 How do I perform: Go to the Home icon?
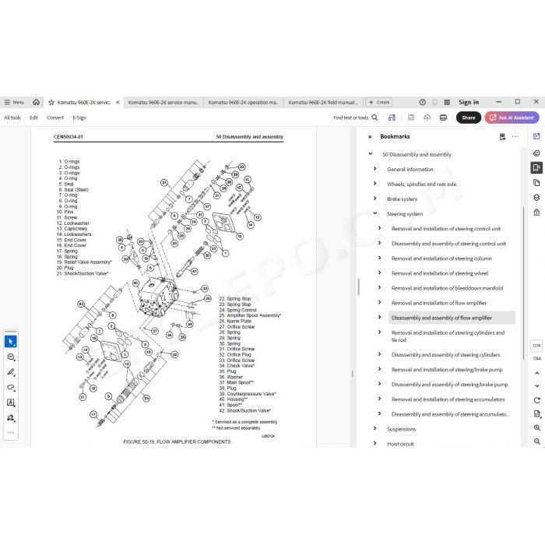pyautogui.click(x=36, y=102)
